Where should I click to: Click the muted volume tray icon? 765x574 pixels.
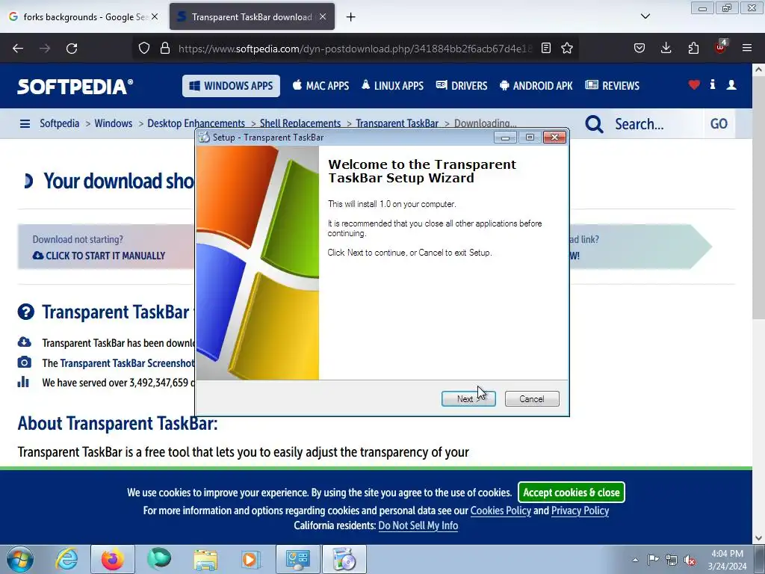click(x=690, y=560)
